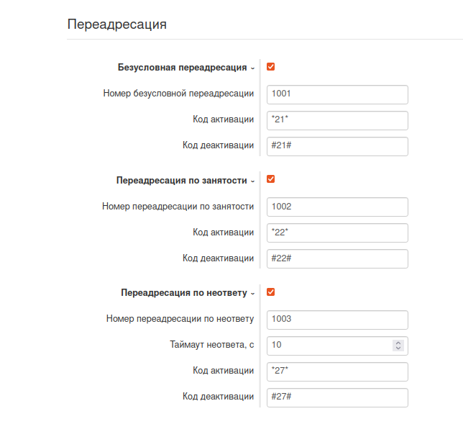
Task: Select the Номер переадресации по занятости field
Action: point(336,207)
